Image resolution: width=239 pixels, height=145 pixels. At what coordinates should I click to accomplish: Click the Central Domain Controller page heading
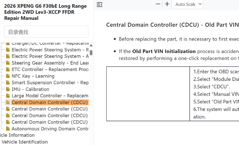[173, 25]
